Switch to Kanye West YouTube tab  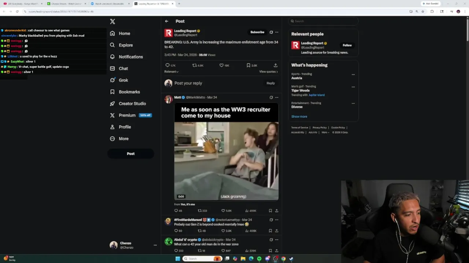click(x=23, y=4)
